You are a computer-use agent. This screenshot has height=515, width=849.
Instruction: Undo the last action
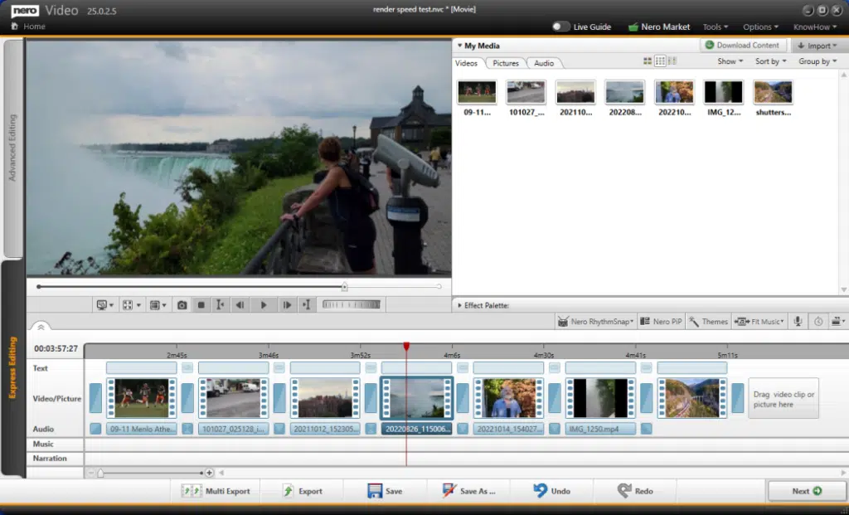click(551, 491)
